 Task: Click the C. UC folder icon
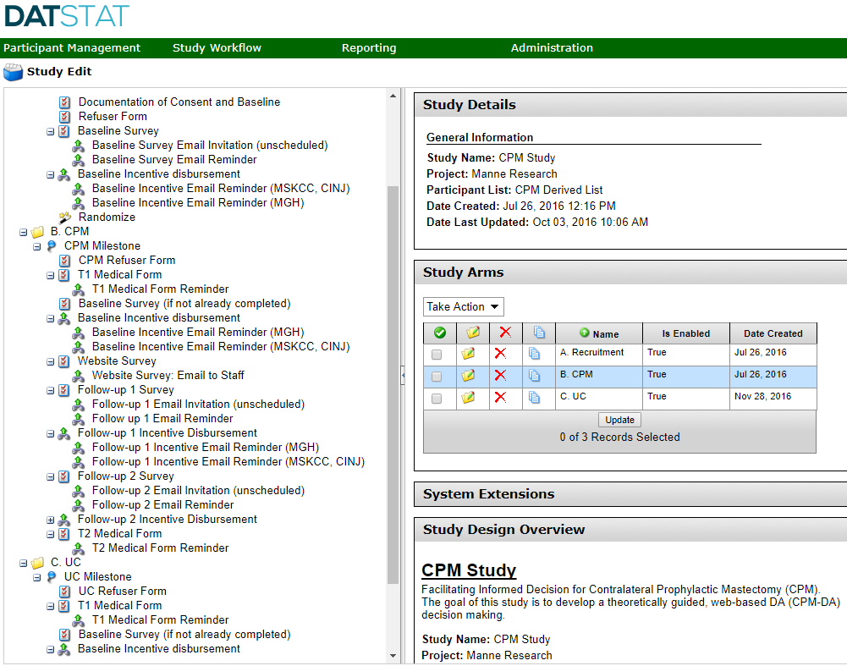37,563
